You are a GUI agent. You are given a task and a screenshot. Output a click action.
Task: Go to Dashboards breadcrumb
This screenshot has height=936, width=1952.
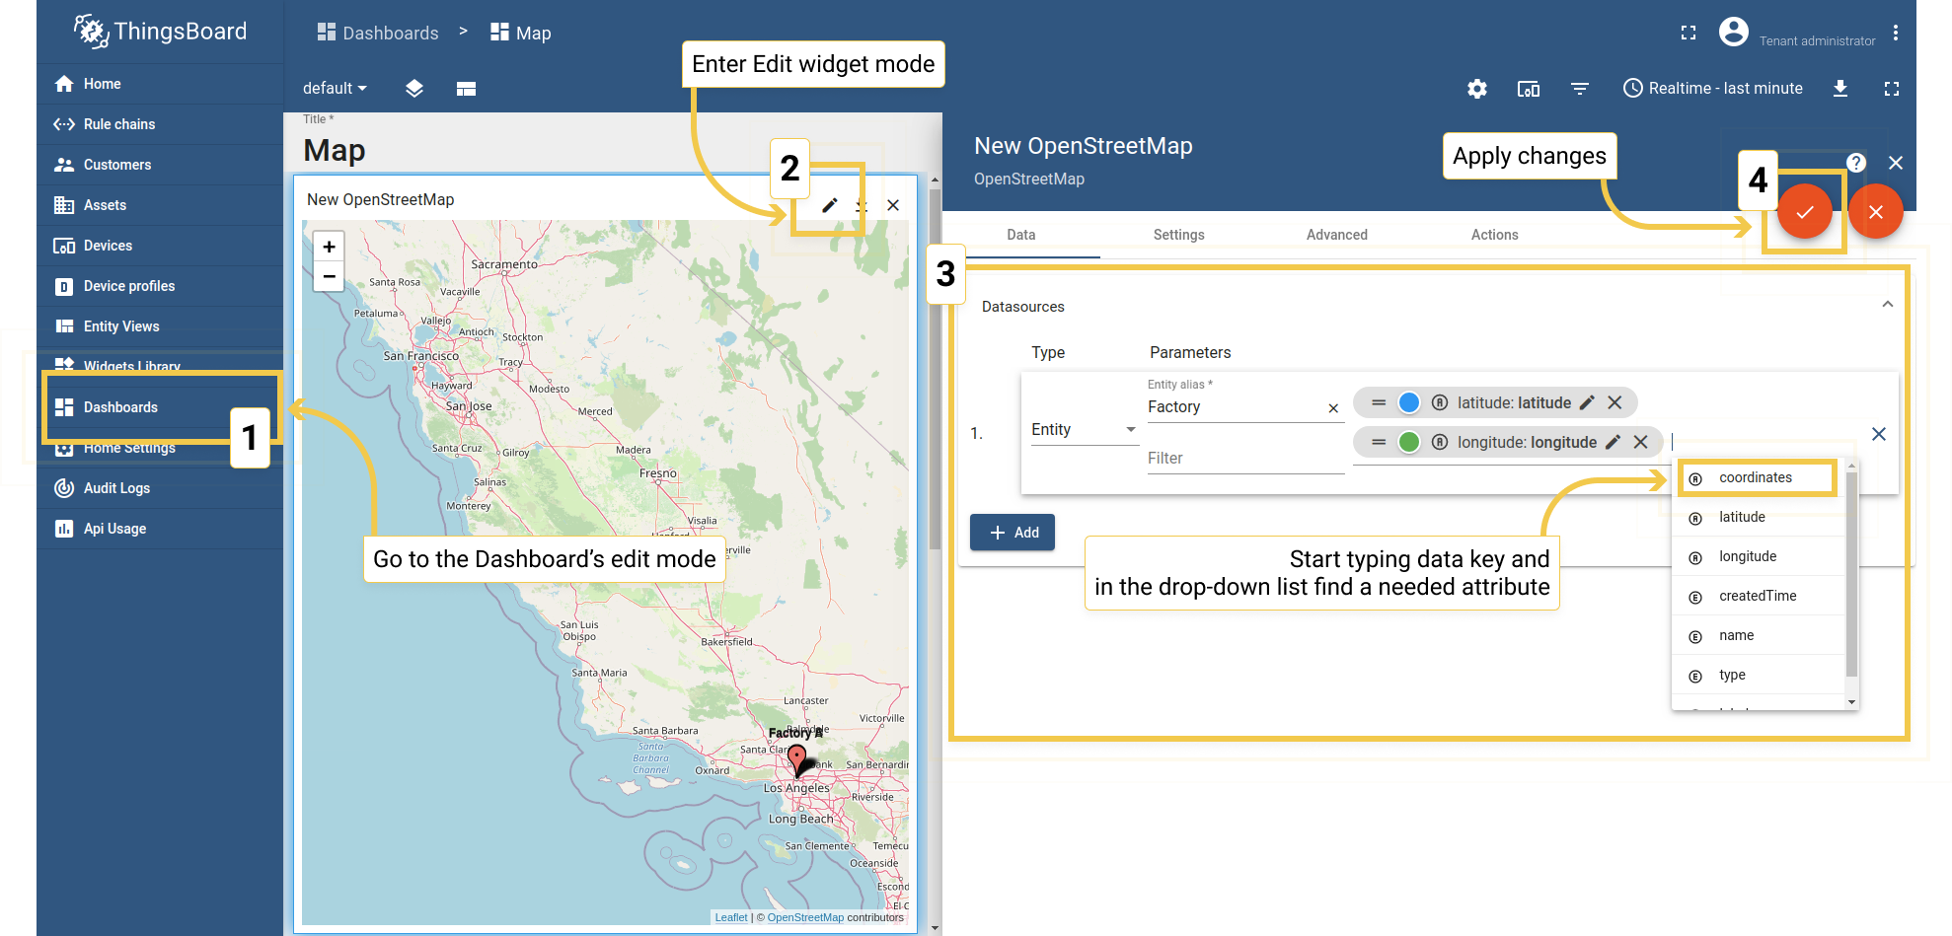378,33
